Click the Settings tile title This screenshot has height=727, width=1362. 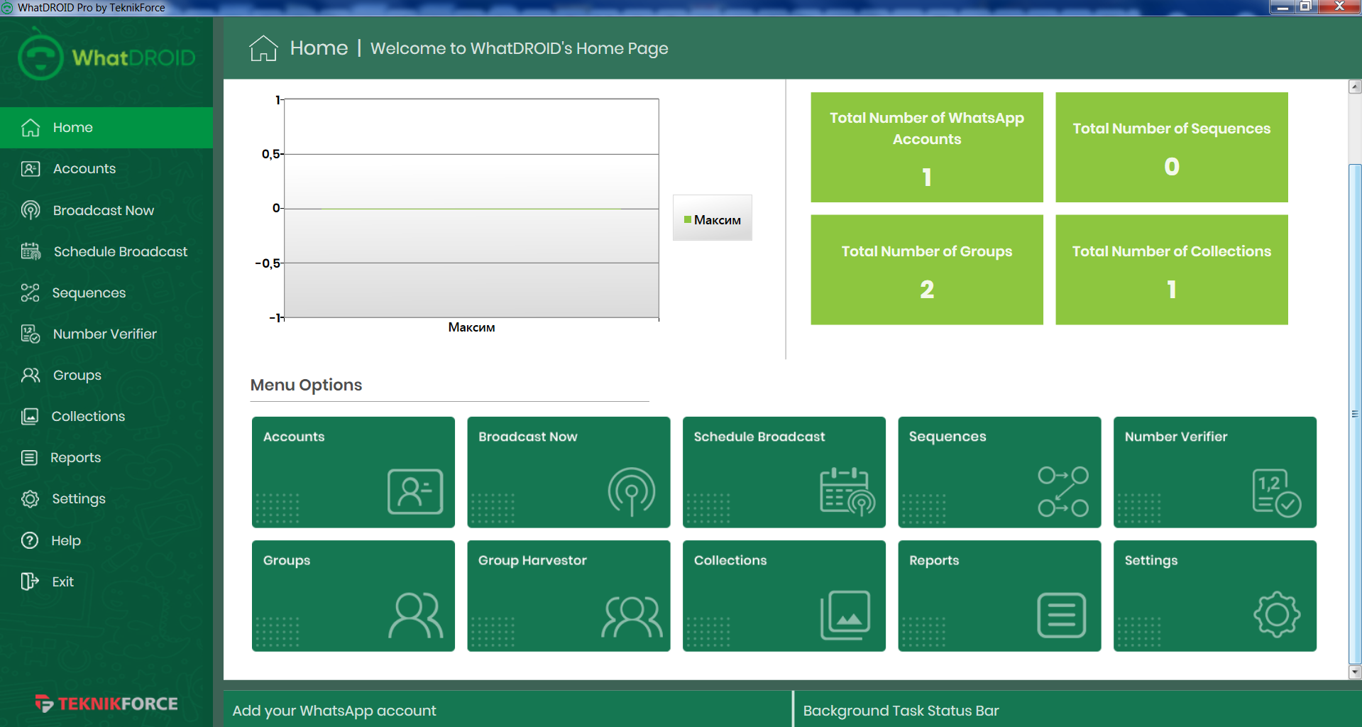point(1151,560)
